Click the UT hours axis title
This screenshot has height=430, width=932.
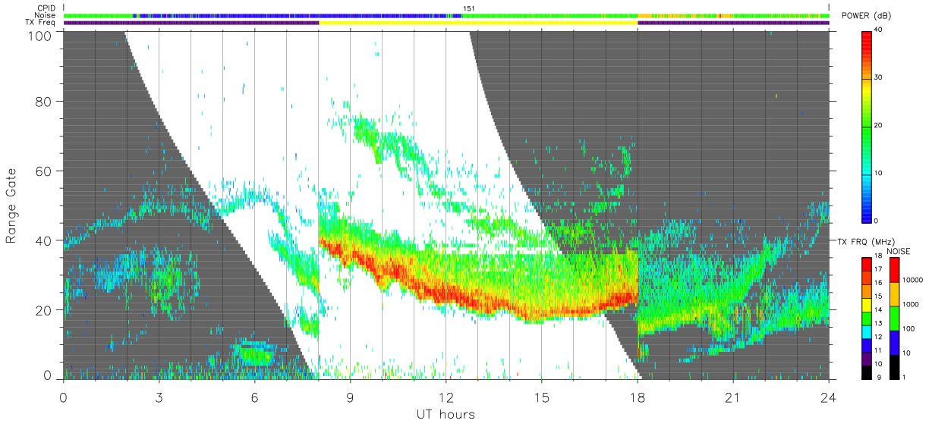point(446,414)
